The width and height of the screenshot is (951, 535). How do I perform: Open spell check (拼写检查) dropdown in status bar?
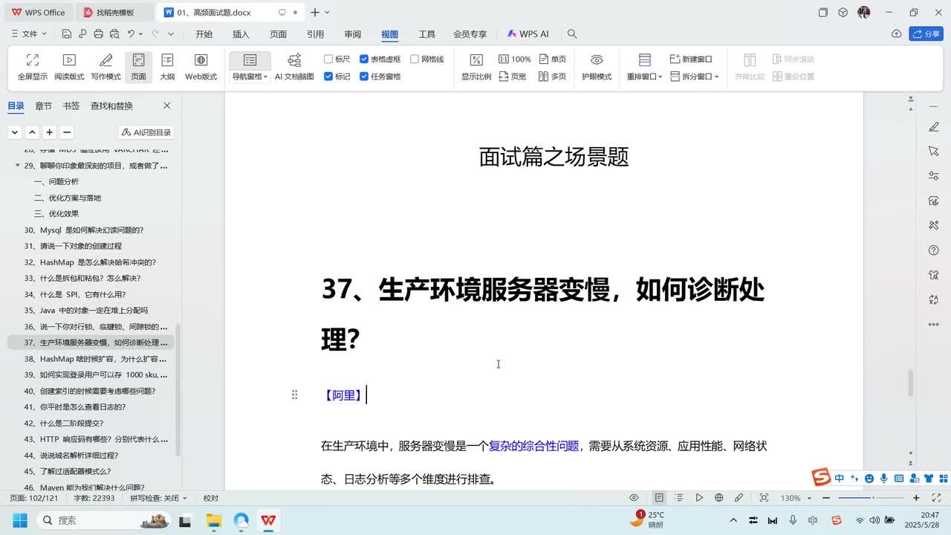[158, 498]
